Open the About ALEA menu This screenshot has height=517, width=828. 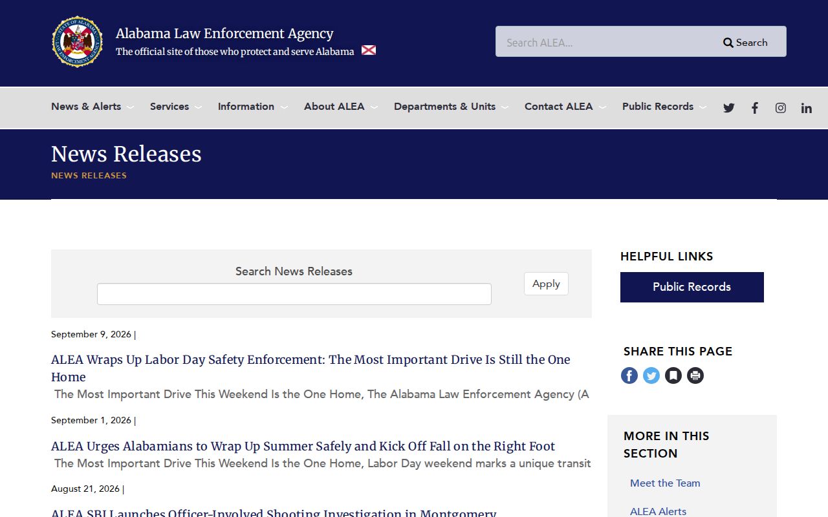(334, 107)
